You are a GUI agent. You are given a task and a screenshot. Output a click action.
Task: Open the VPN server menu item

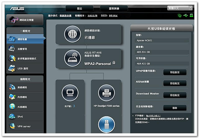pos(25,126)
